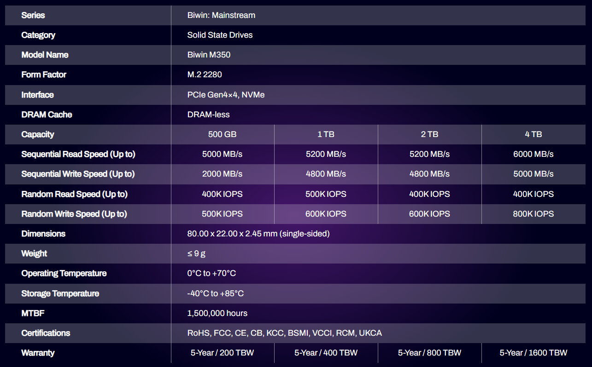
Task: Select the "1,500,000 hours" MTBF value
Action: [x=217, y=313]
